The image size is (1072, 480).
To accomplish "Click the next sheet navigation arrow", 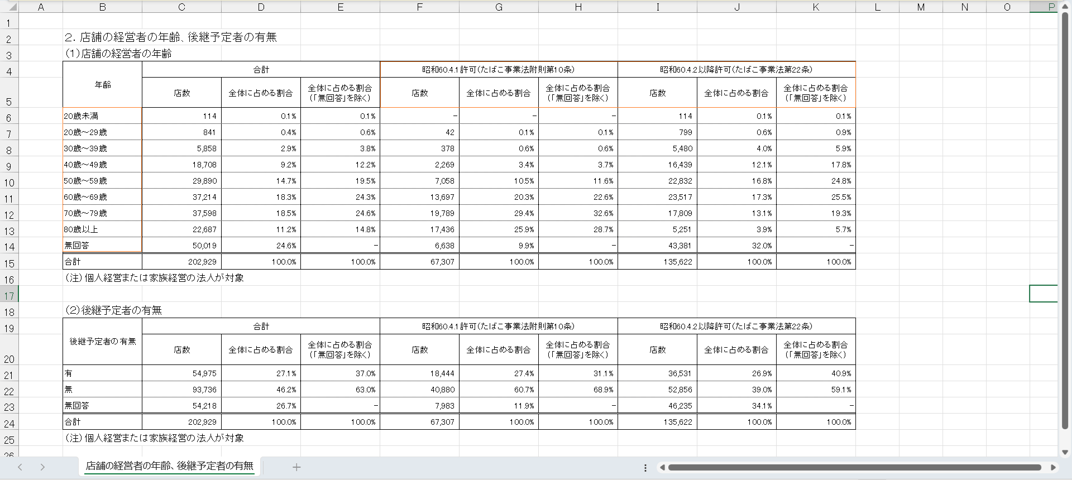I will 42,467.
